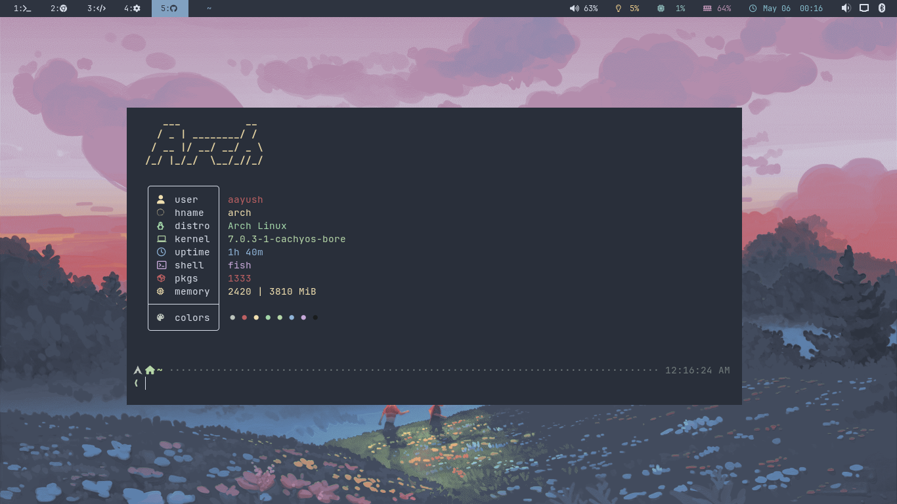Click the brightness lightbulb icon
Image resolution: width=897 pixels, height=504 pixels.
pos(618,9)
